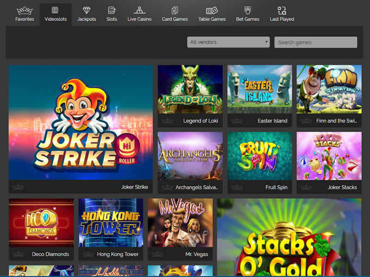Click the Live Casino dealer icon
The width and height of the screenshot is (370, 277).
[x=139, y=10]
